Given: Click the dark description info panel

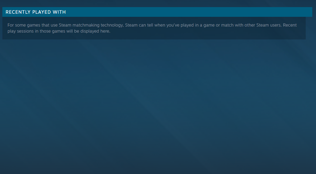Looking at the screenshot, I should 154,28.
